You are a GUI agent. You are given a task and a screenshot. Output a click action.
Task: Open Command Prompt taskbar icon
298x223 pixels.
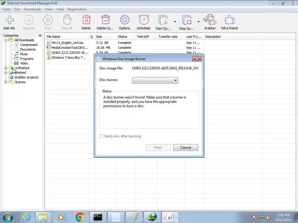(x=98, y=217)
